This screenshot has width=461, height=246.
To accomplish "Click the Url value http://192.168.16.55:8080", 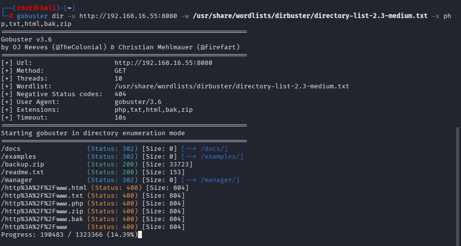I will click(x=163, y=63).
